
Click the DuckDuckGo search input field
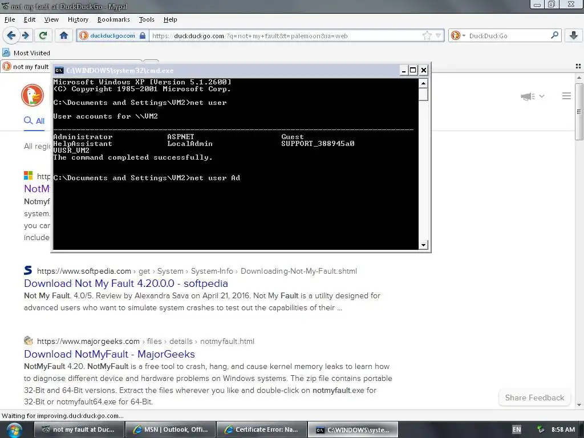point(508,36)
